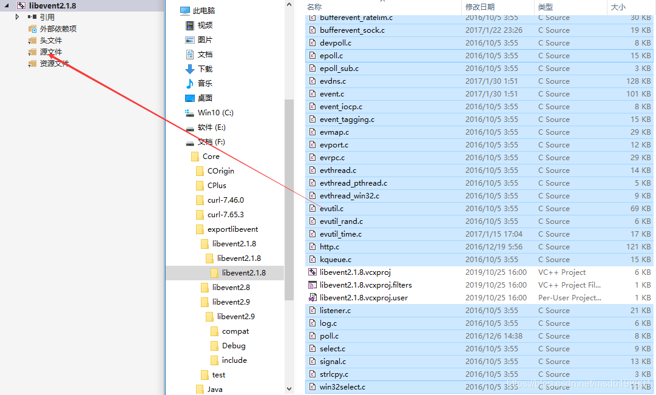656x395 pixels.
Task: Select the event.c source file icon
Action: [312, 93]
